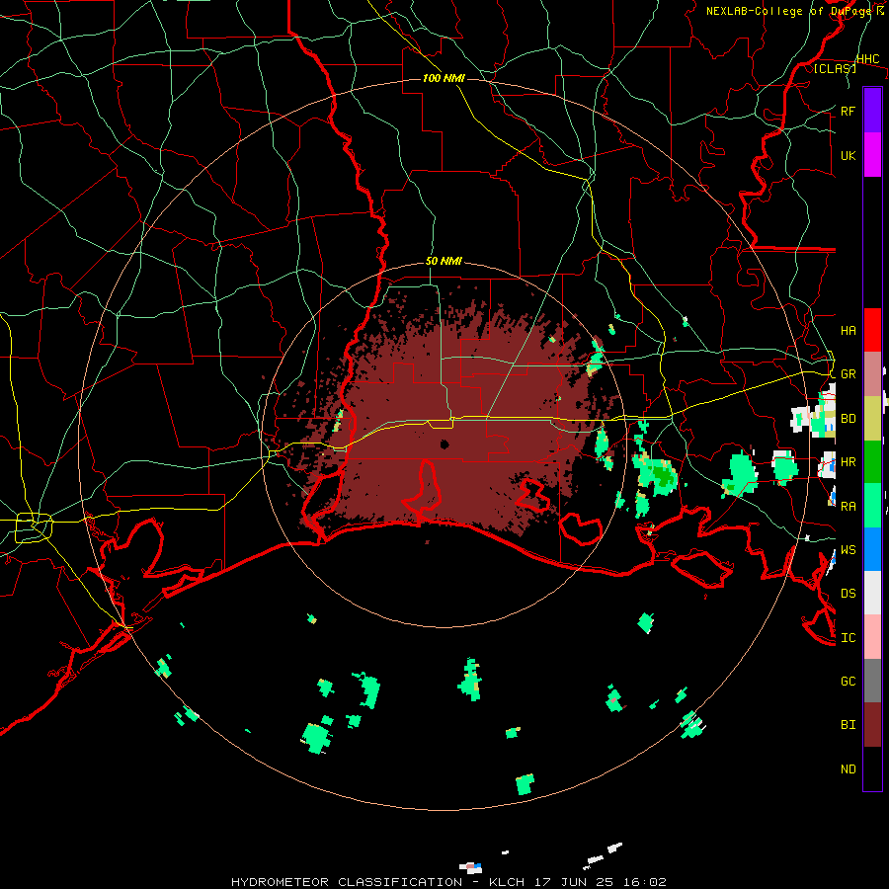Click the yellow highway loop around Houston
This screenshot has width=889, height=889.
pos(34,527)
